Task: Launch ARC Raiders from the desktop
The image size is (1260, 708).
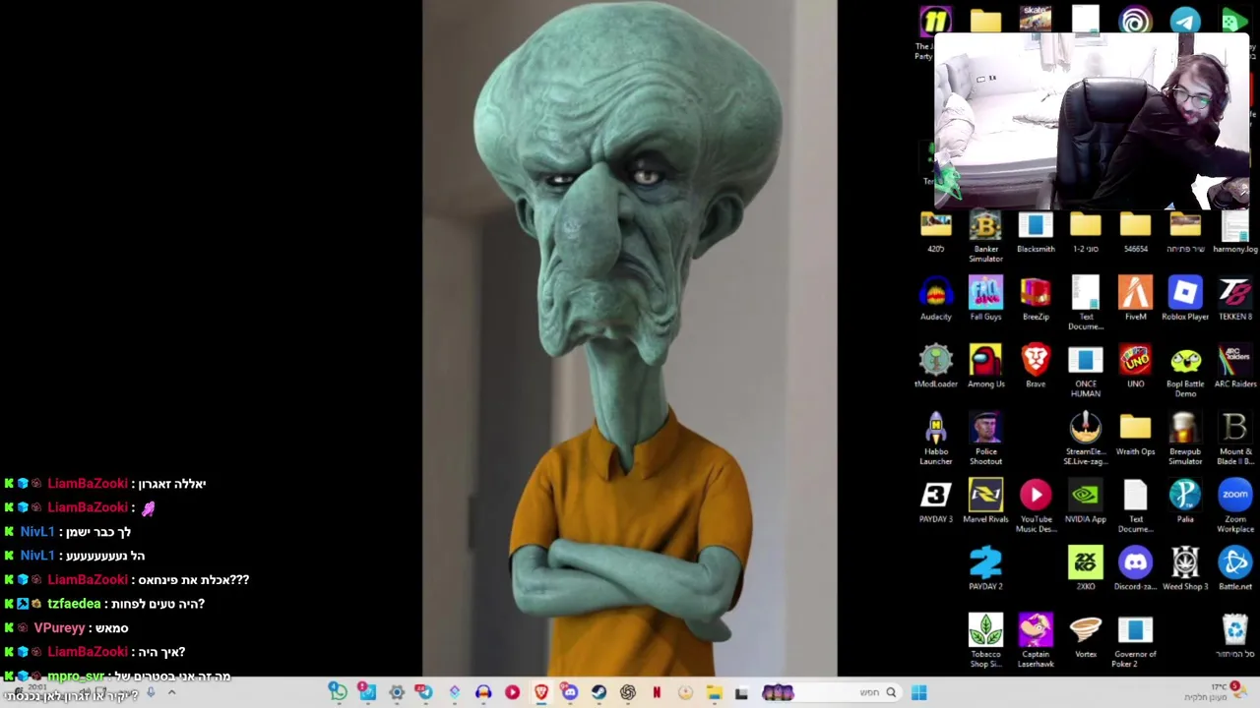Action: pyautogui.click(x=1235, y=367)
